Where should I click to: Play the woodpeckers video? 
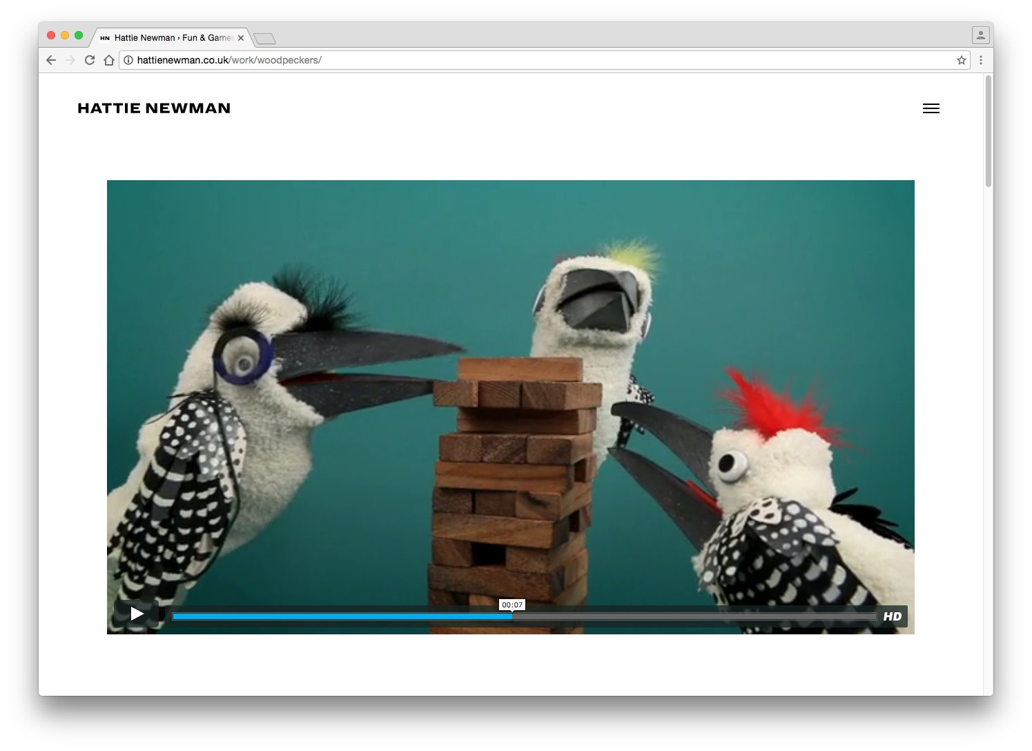(x=137, y=614)
